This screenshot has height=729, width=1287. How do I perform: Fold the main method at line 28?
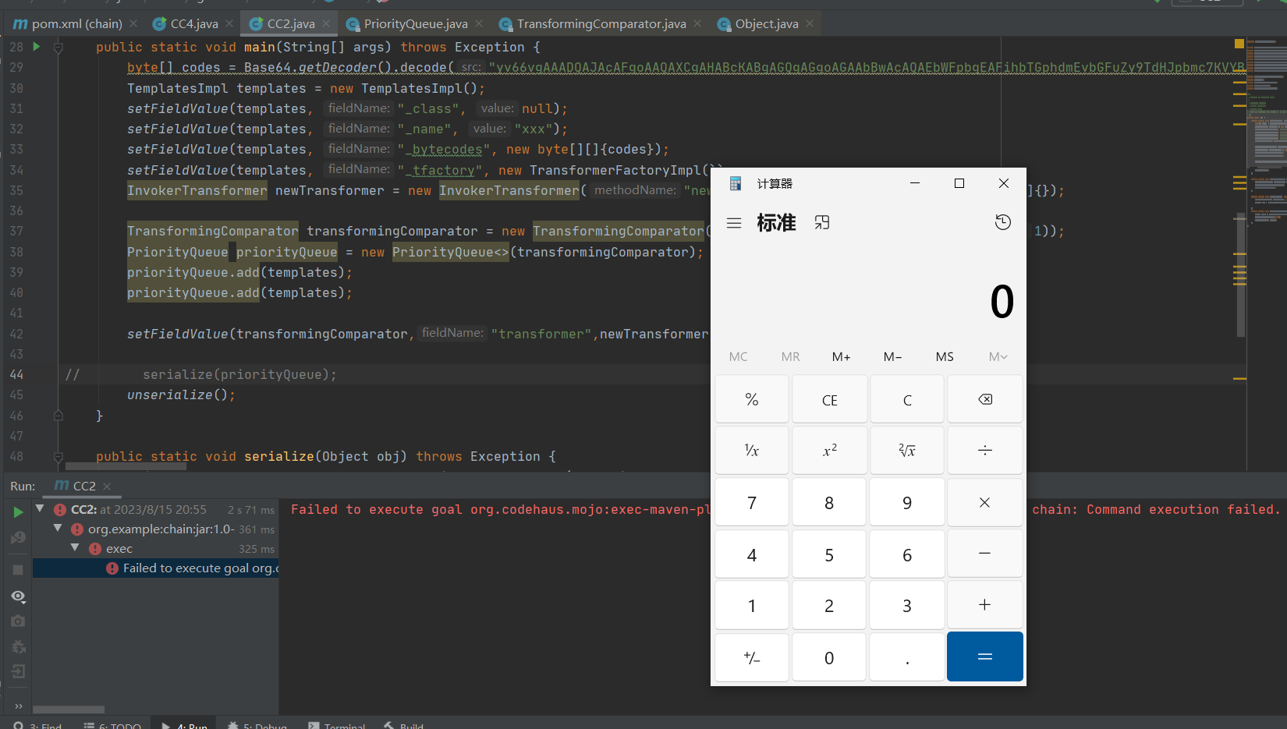tap(58, 48)
